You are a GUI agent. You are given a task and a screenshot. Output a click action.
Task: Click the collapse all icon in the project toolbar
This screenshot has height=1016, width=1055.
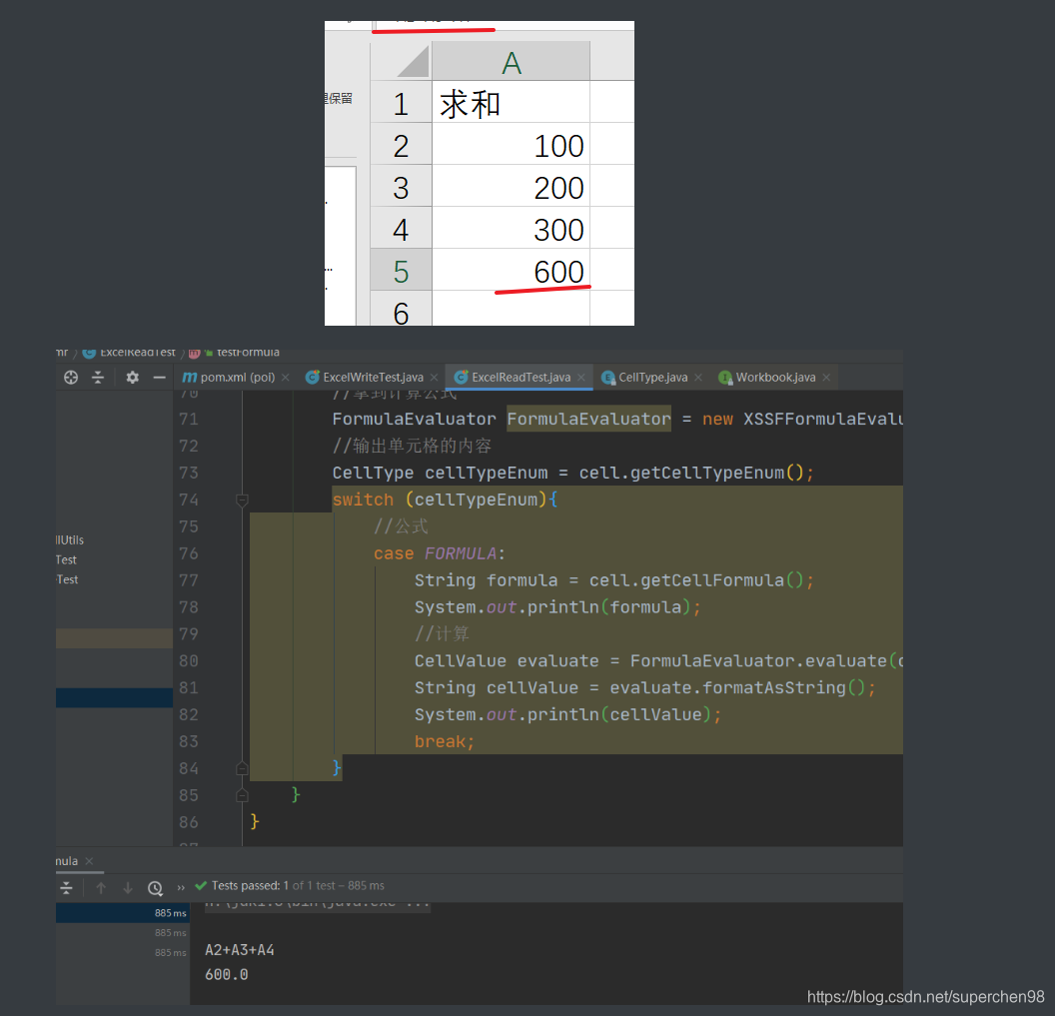point(98,378)
